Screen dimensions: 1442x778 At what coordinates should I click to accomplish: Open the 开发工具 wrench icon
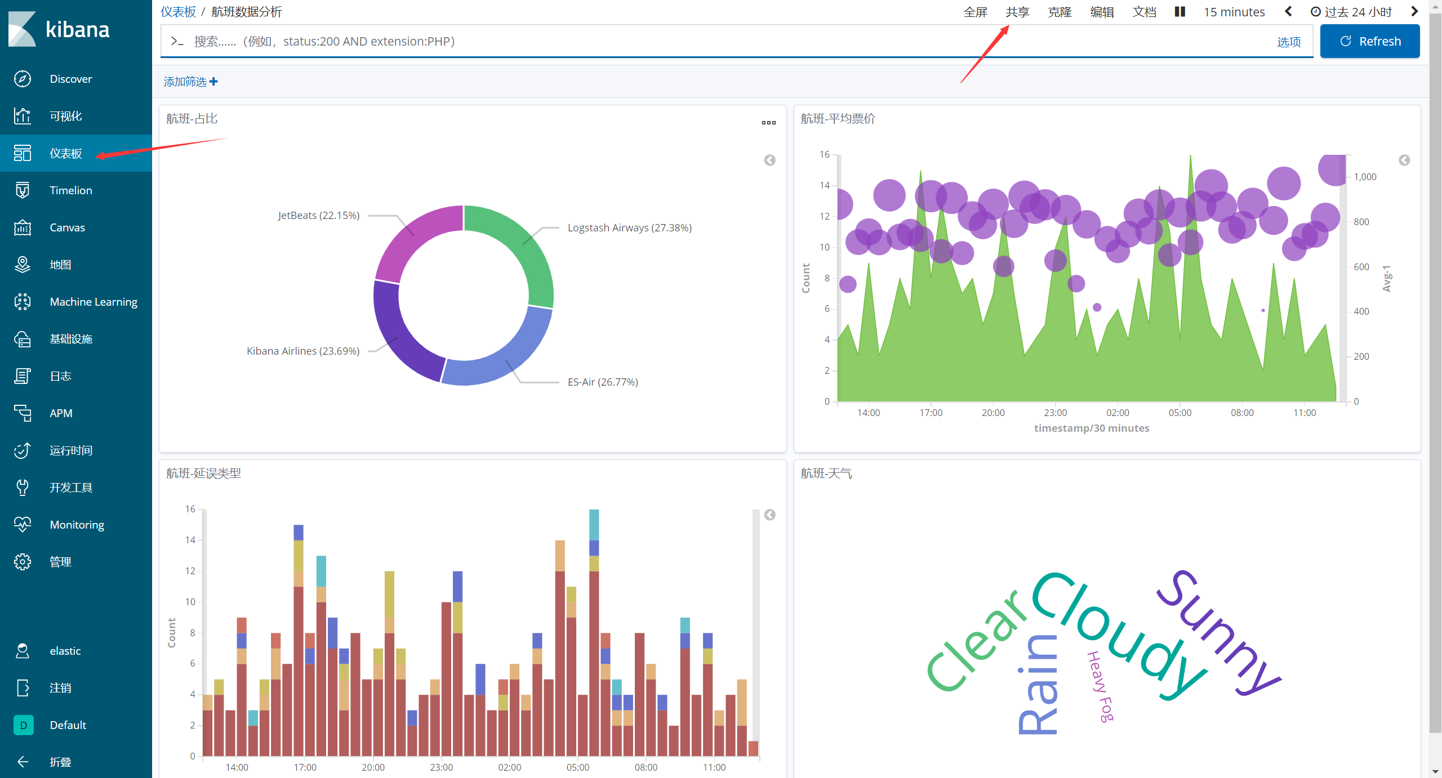click(x=23, y=488)
